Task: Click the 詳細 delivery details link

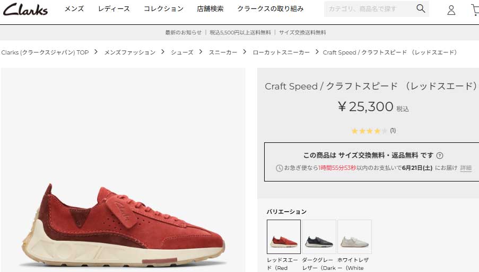Action: [x=466, y=168]
